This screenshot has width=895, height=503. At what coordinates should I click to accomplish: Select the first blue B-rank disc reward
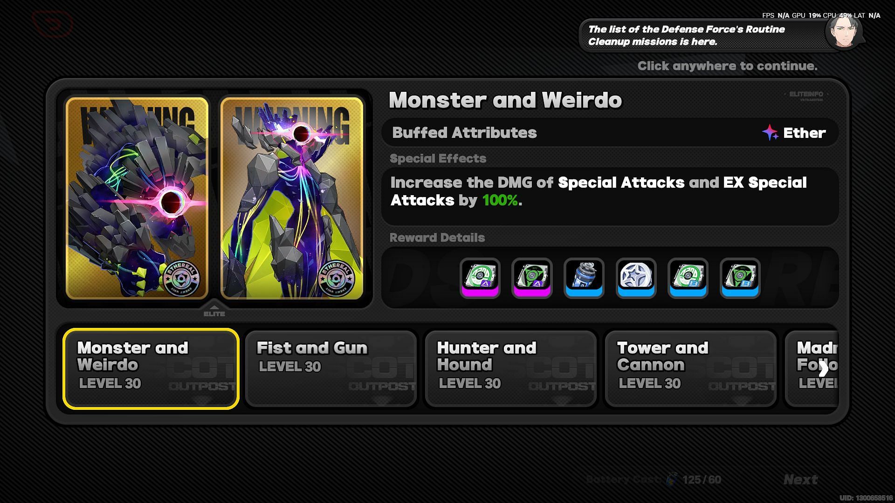(x=688, y=278)
